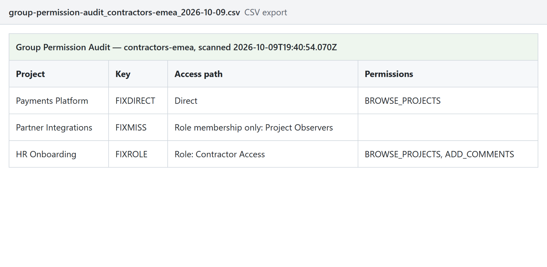Image resolution: width=547 pixels, height=267 pixels.
Task: Click the 'Permissions' column header
Action: [448, 74]
